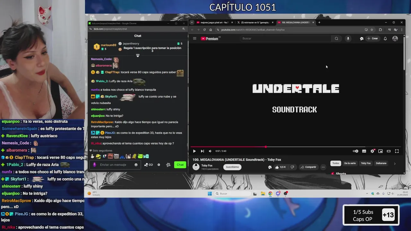Toggle YouTube autoplay switch
Screen dimensions: 411x231
355,151
